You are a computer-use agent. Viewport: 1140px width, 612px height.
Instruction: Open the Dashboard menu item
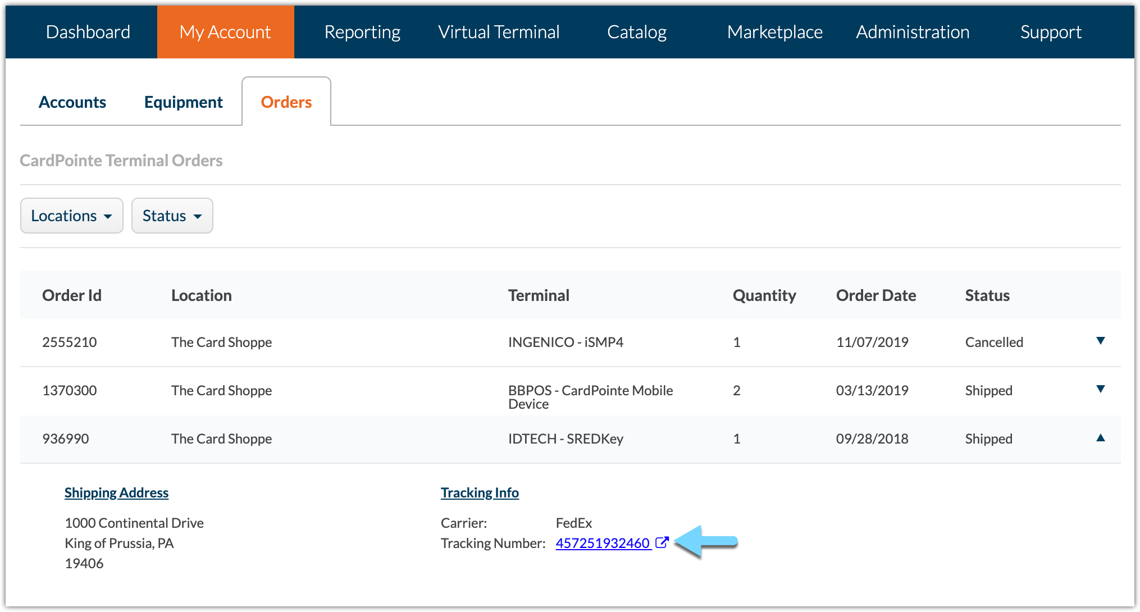88,32
